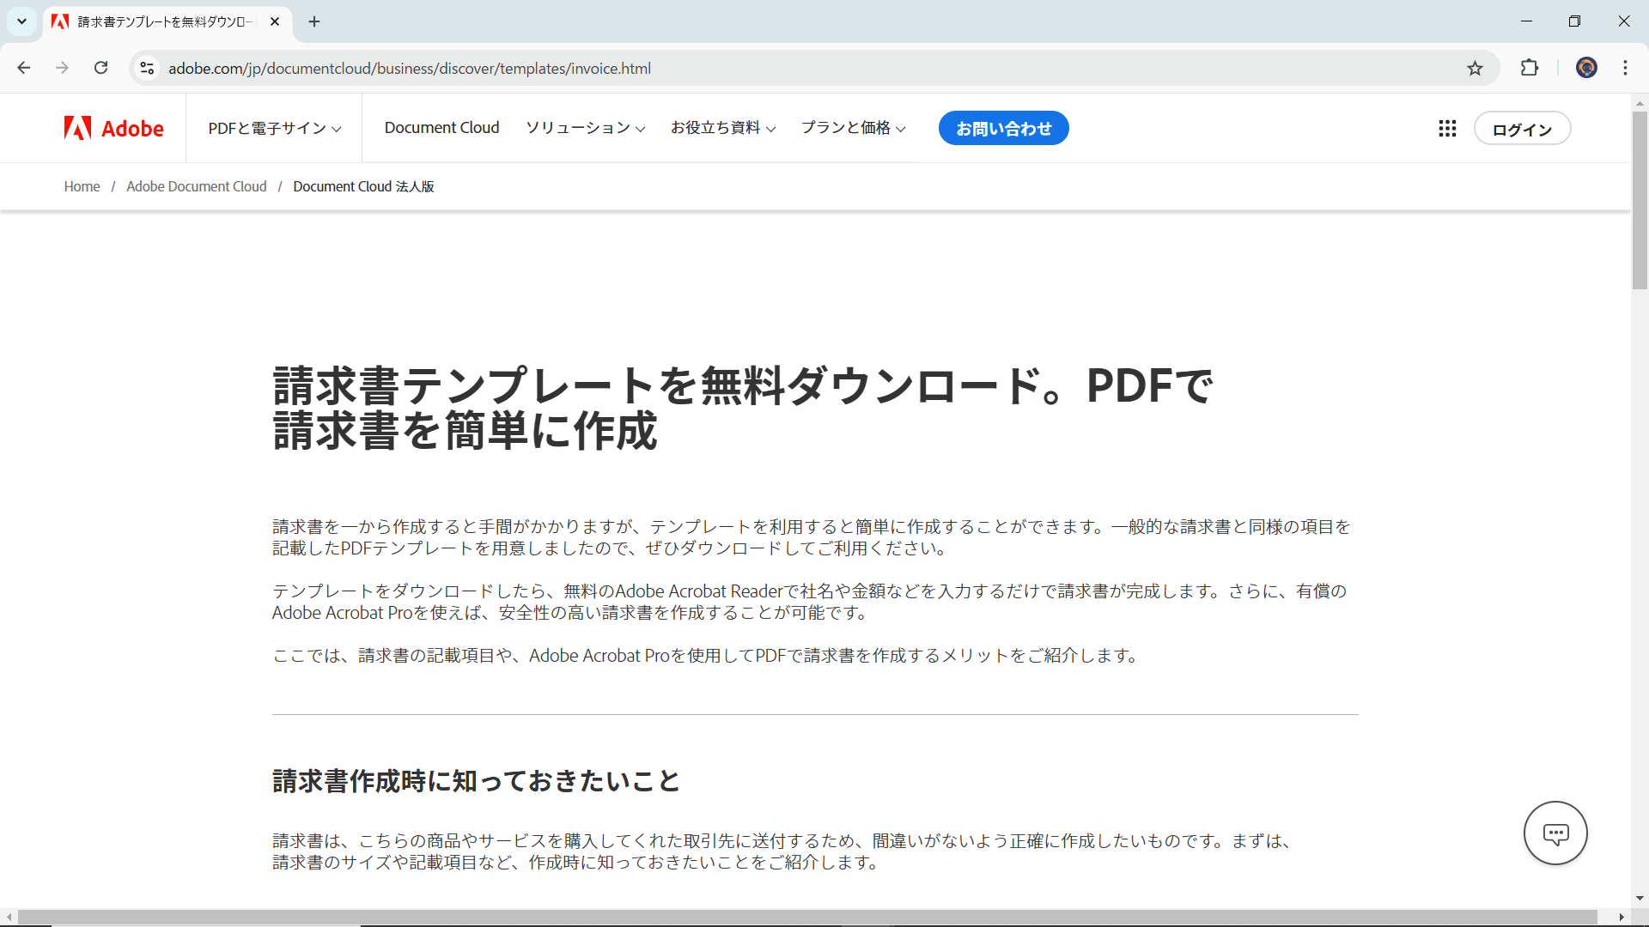Restore down the browser window
Image resolution: width=1649 pixels, height=927 pixels.
[x=1574, y=21]
